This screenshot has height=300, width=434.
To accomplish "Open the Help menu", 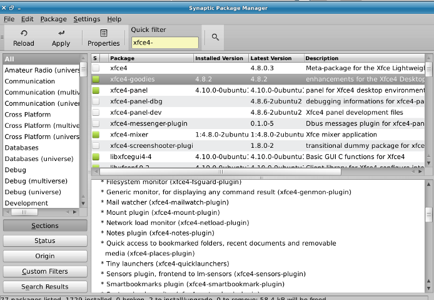I will (114, 19).
